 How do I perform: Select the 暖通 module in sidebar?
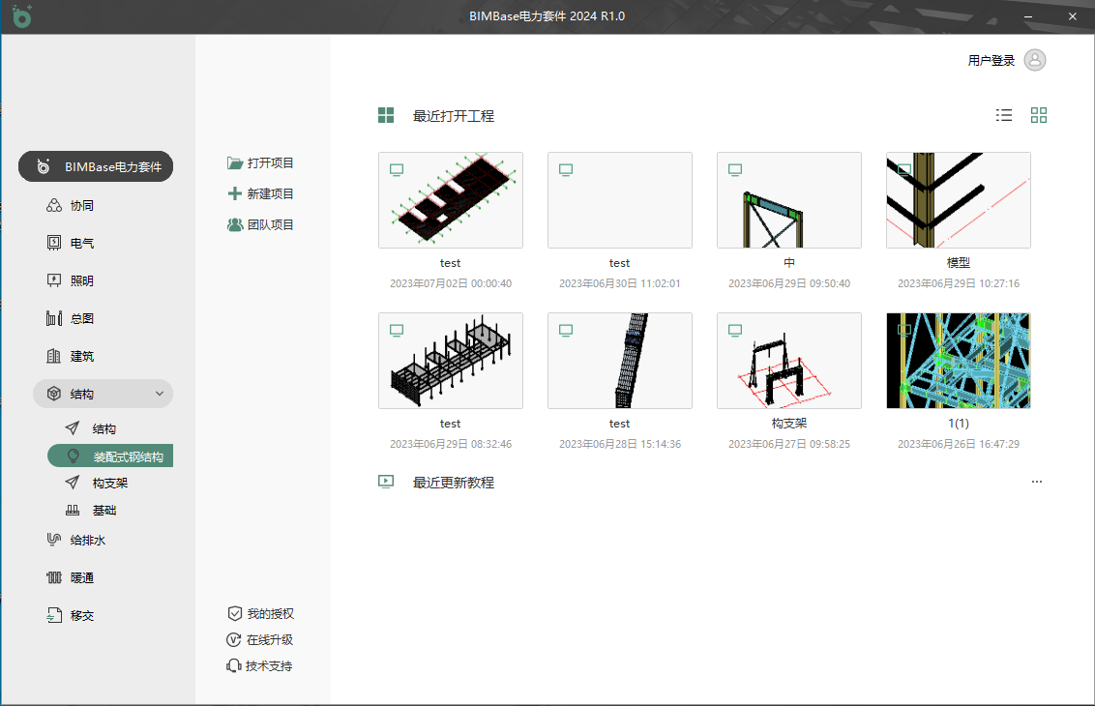[82, 577]
